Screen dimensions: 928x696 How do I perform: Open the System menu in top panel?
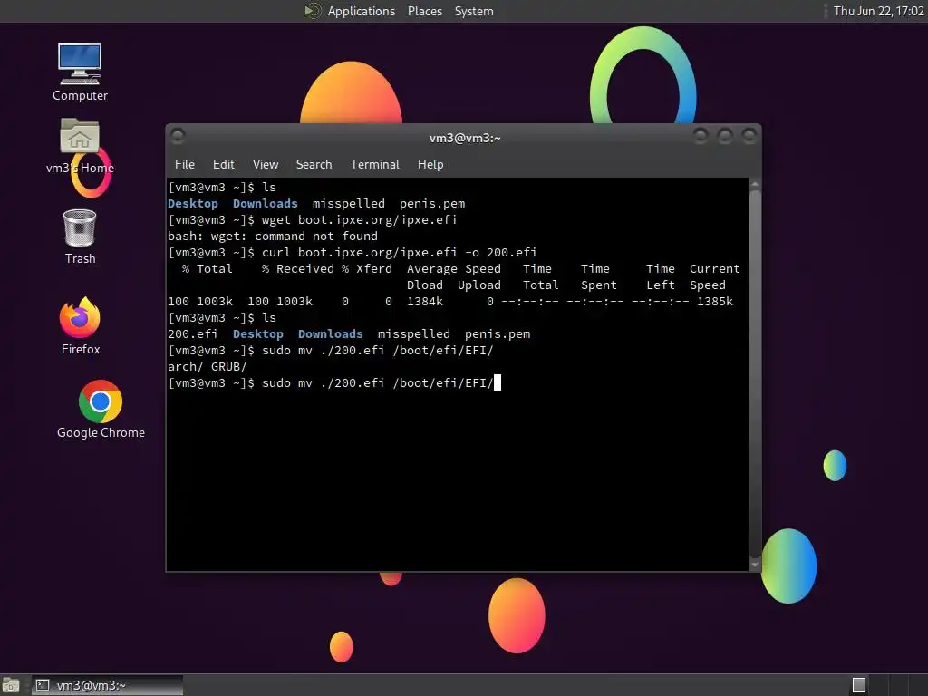pos(473,11)
